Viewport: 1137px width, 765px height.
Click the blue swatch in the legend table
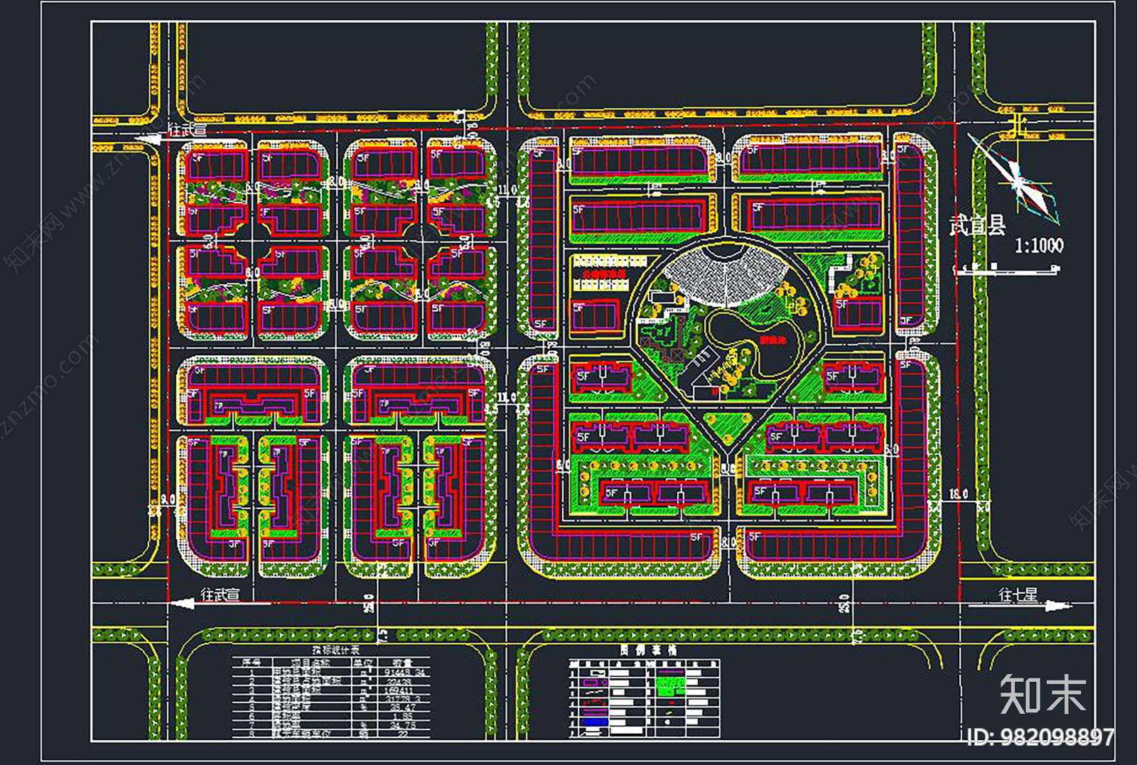595,722
